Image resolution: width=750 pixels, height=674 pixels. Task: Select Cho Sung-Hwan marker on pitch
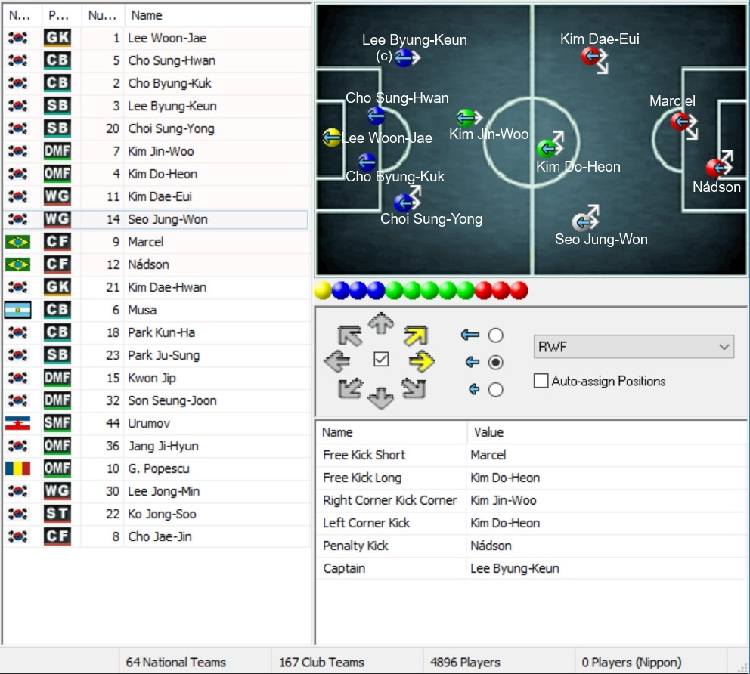(x=376, y=116)
